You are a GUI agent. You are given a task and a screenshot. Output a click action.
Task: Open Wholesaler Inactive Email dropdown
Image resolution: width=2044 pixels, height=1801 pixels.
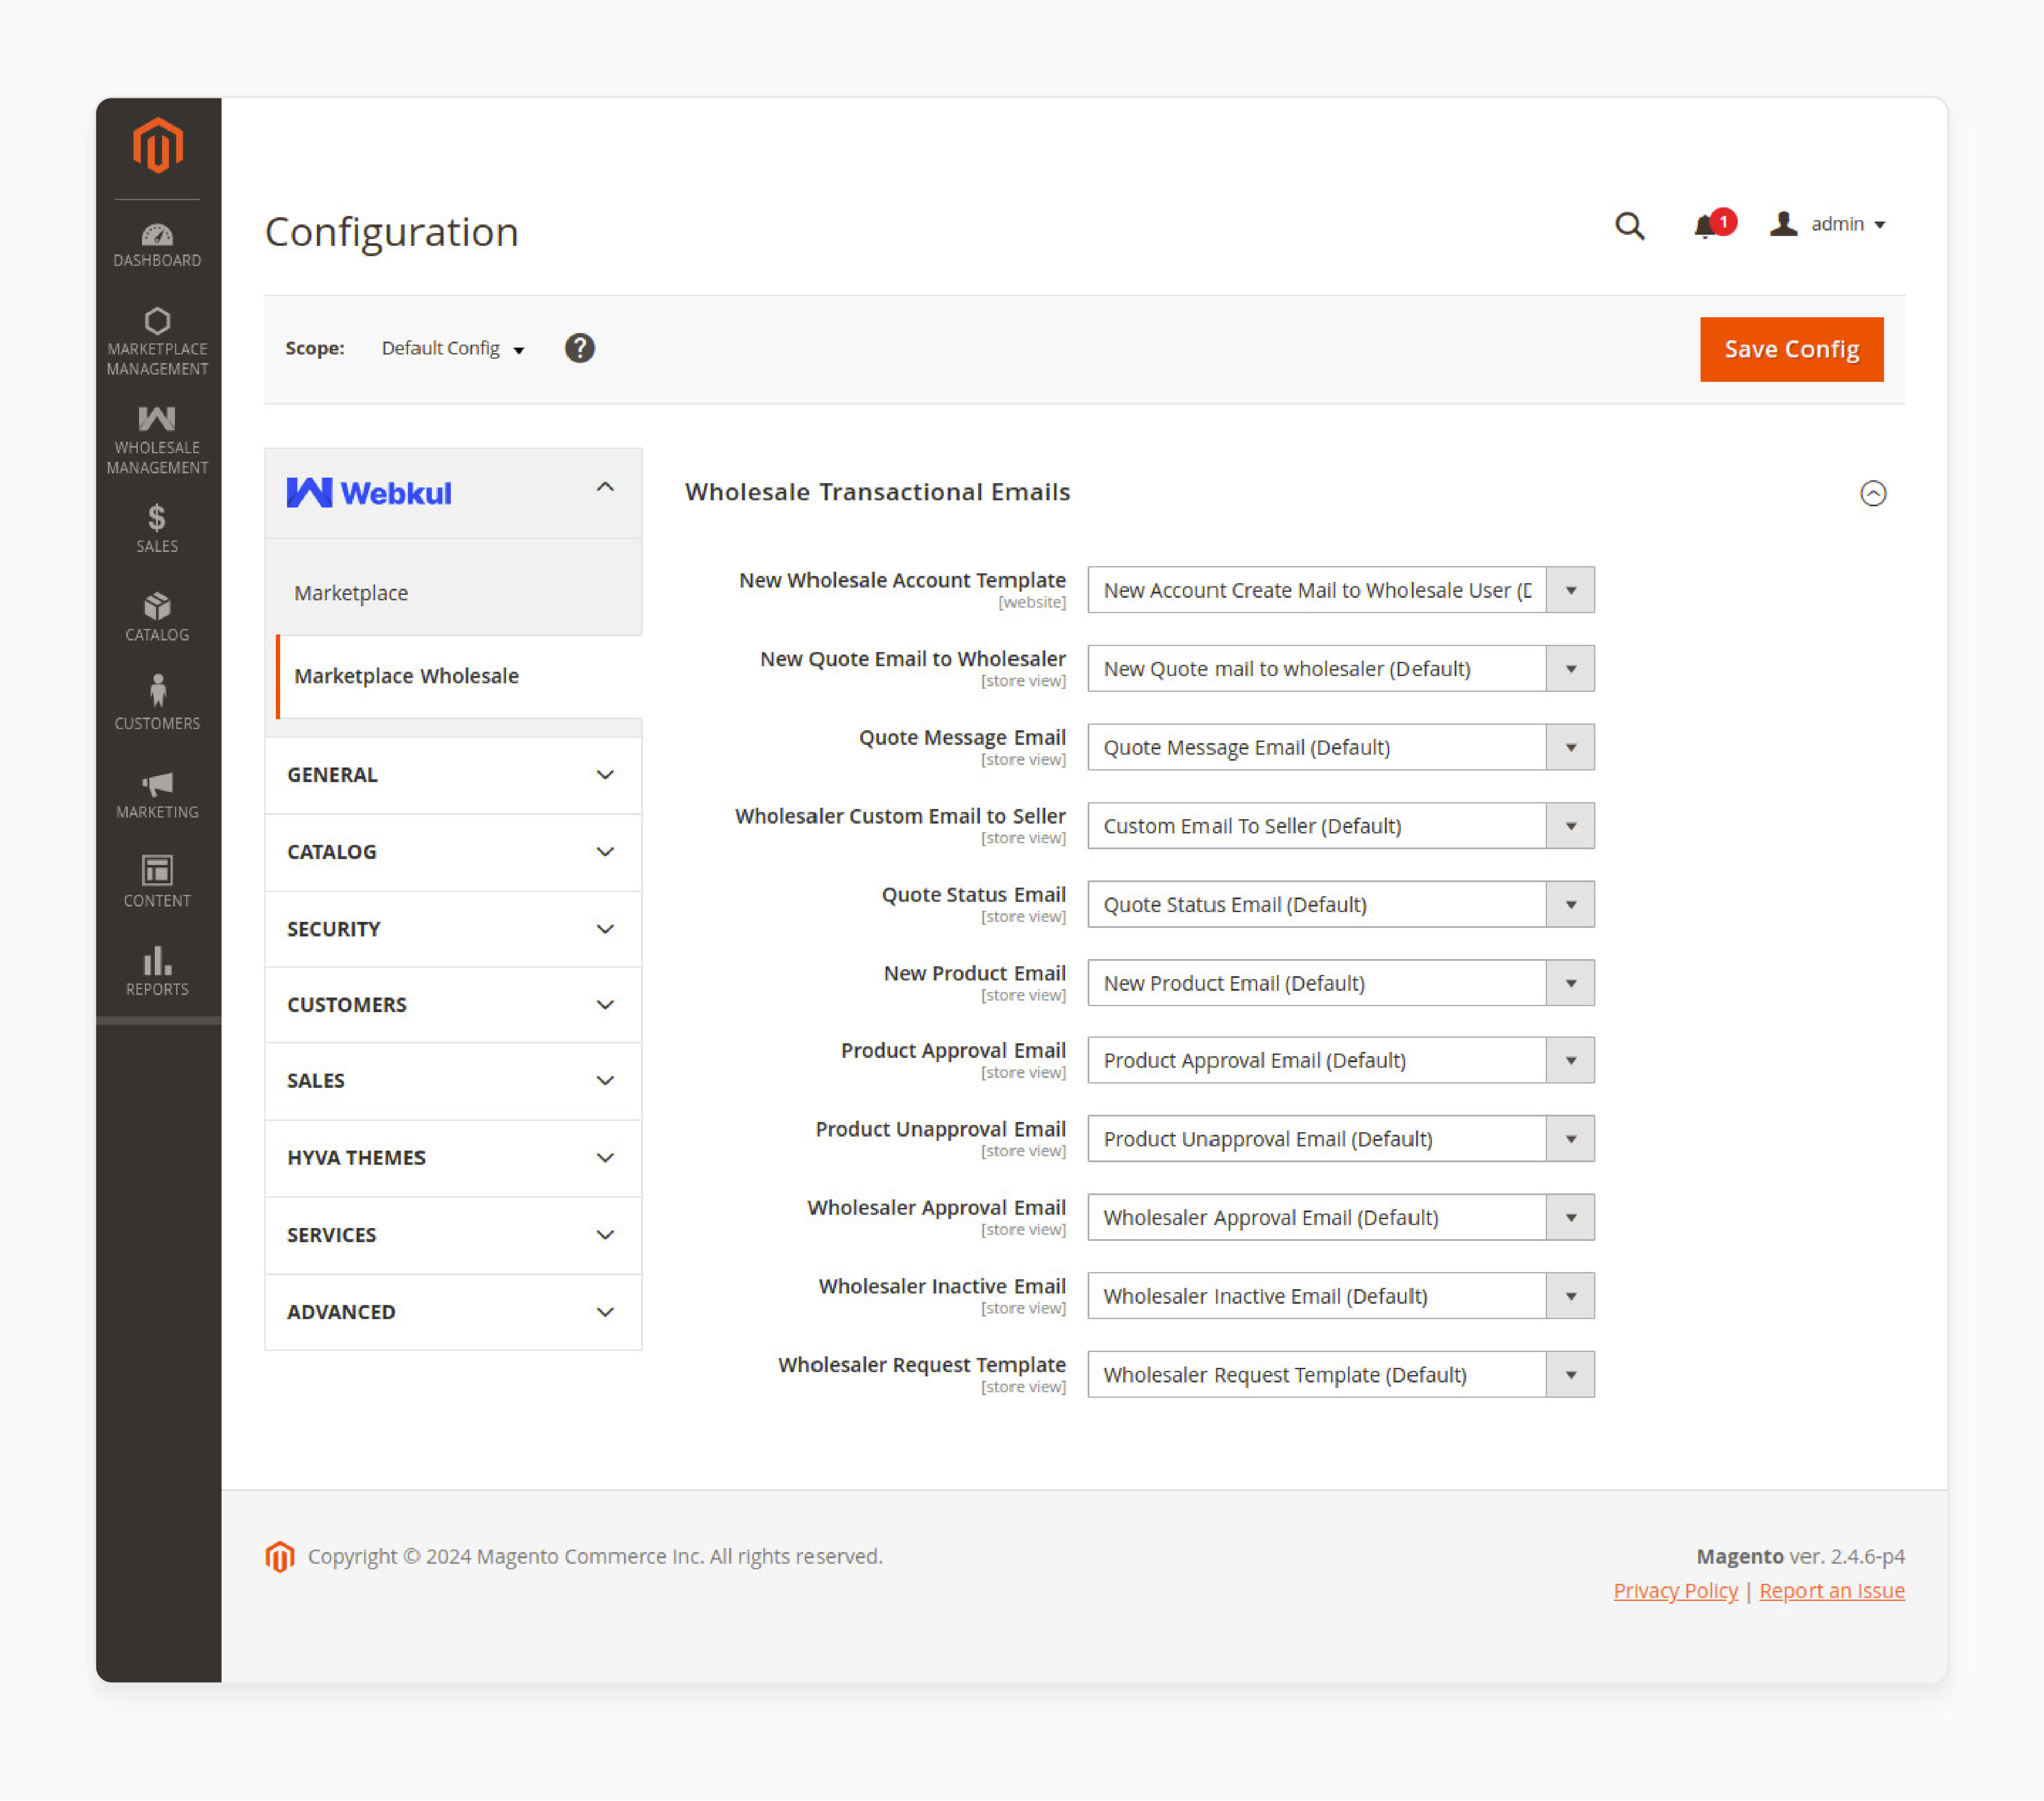(x=1340, y=1296)
